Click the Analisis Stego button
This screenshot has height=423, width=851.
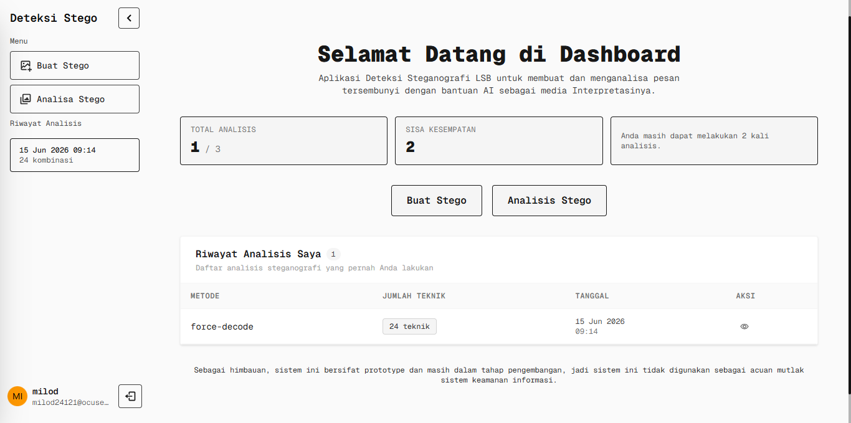(549, 201)
